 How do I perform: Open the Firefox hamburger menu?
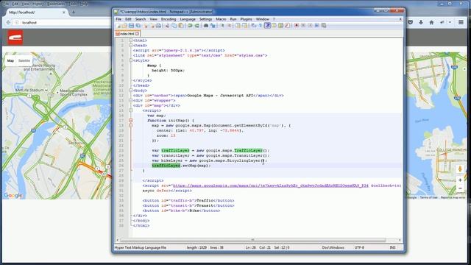click(x=461, y=22)
